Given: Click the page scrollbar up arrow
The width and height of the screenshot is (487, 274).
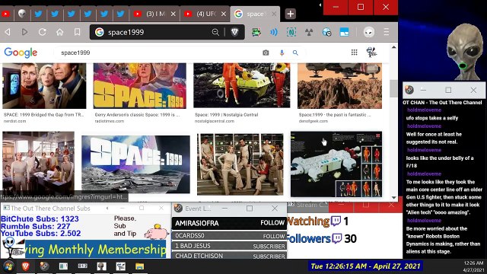Looking at the screenshot, I should 394,47.
